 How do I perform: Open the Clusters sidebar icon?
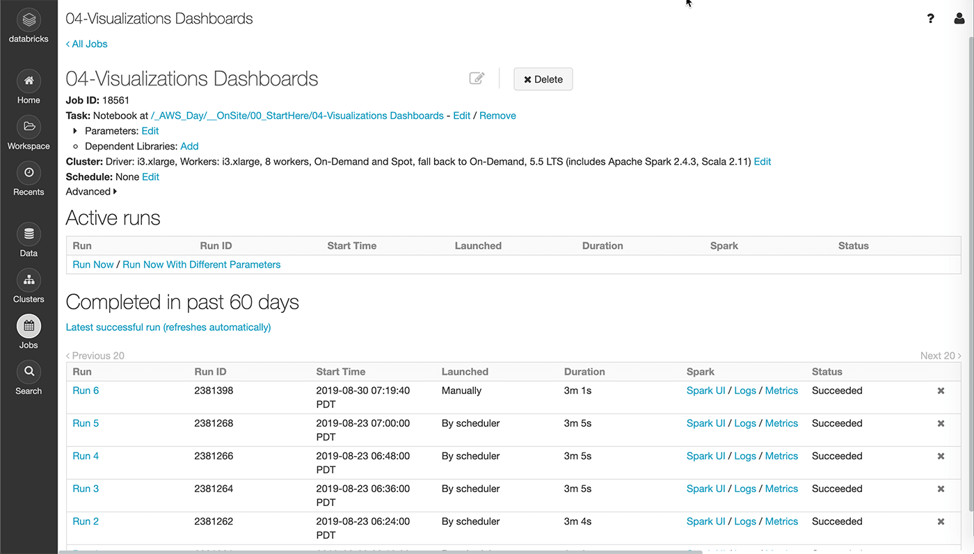coord(29,280)
